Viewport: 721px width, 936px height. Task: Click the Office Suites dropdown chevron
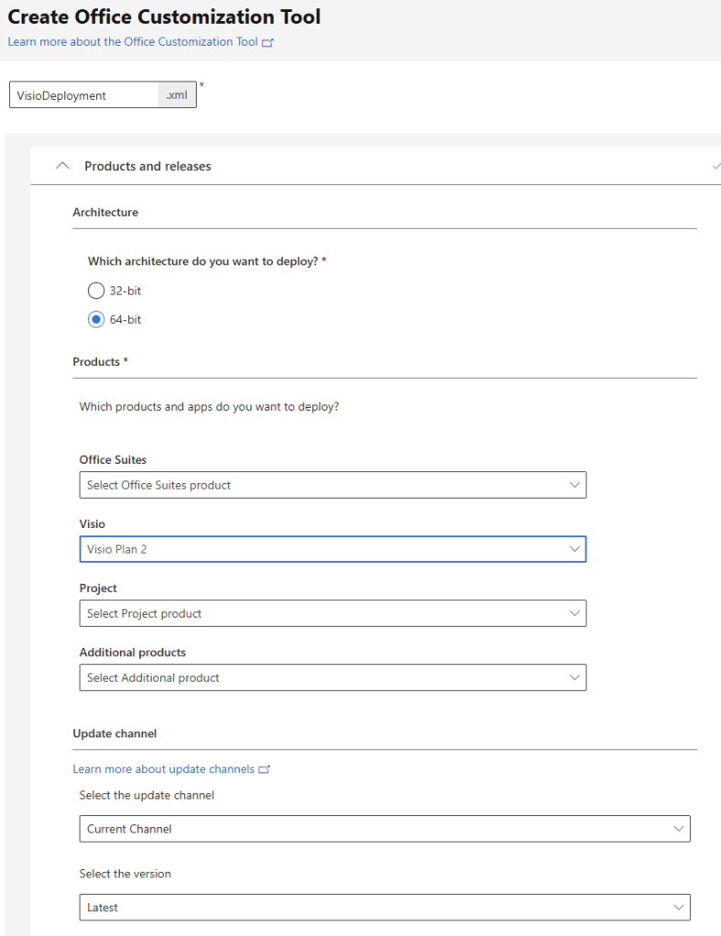pyautogui.click(x=575, y=485)
